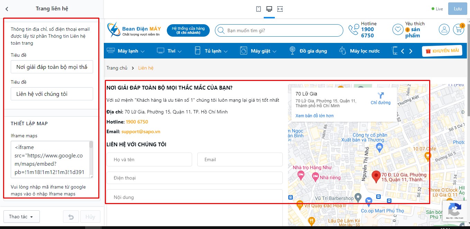Click the orange 1900 6750 hotline link
The height and width of the screenshot is (229, 470).
(137, 122)
